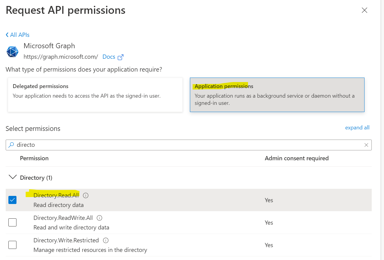This screenshot has height=260, width=384.
Task: Open the Docs external link icon
Action: click(x=121, y=57)
